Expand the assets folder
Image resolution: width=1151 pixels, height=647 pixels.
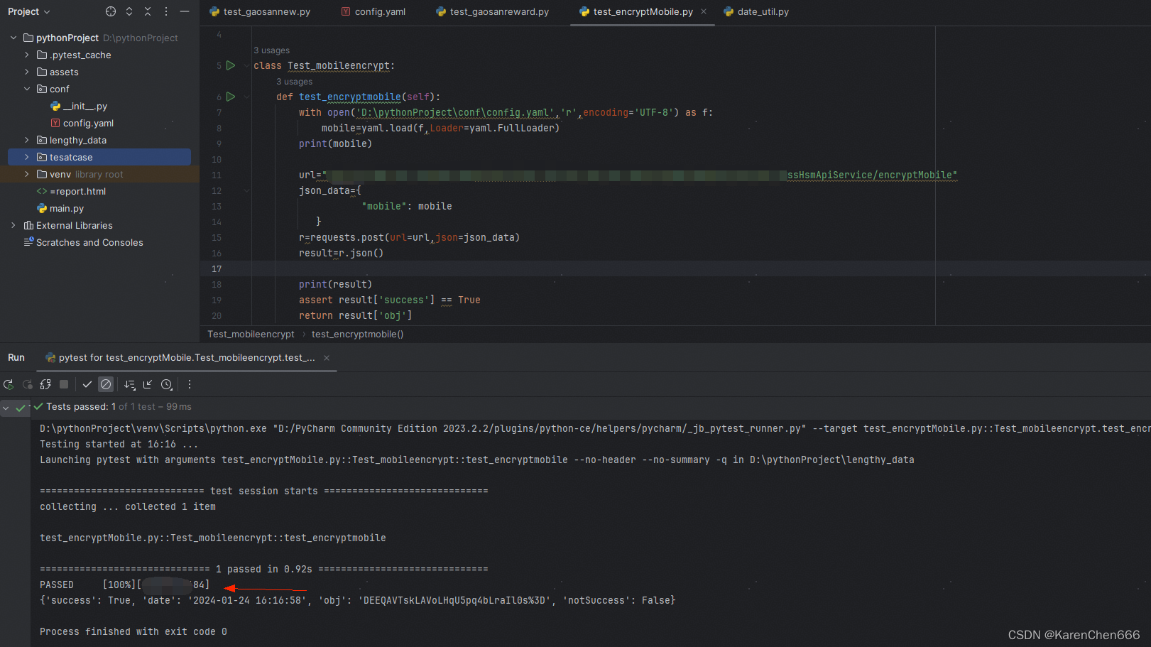point(27,72)
